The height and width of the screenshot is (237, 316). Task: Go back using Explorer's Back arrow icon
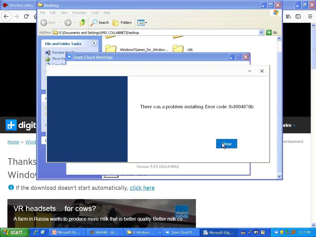click(44, 23)
